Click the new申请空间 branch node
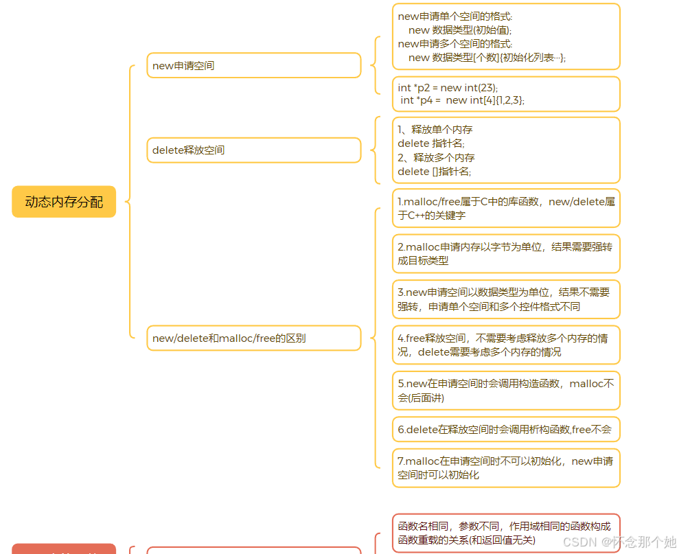The image size is (679, 554). pyautogui.click(x=254, y=65)
